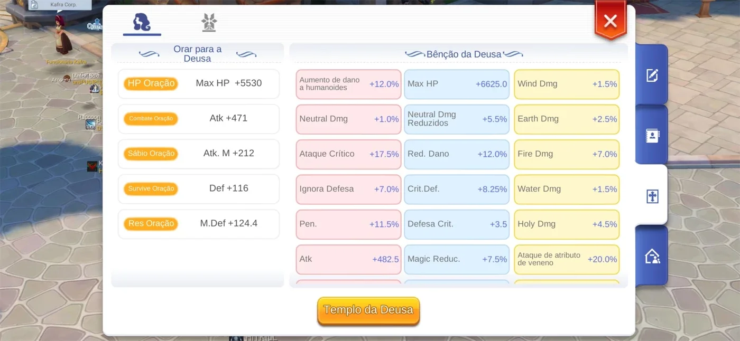Select Aumento de dano a humanoides blessing

(349, 84)
